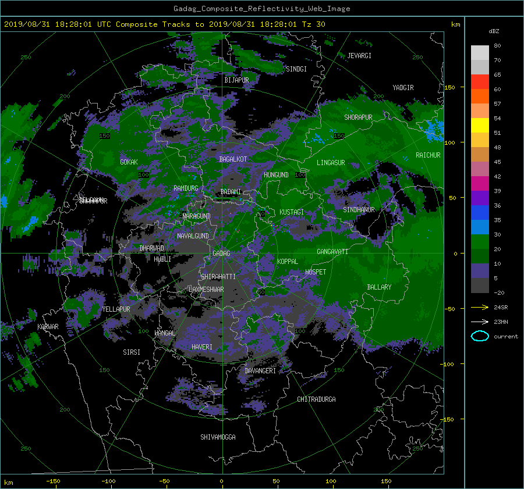Click the HUBLI city label

click(x=162, y=259)
